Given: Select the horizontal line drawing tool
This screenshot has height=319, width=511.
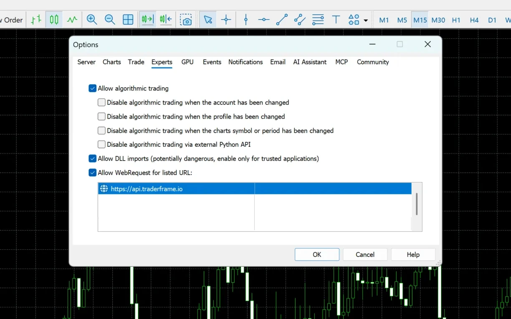Looking at the screenshot, I should click(x=264, y=20).
